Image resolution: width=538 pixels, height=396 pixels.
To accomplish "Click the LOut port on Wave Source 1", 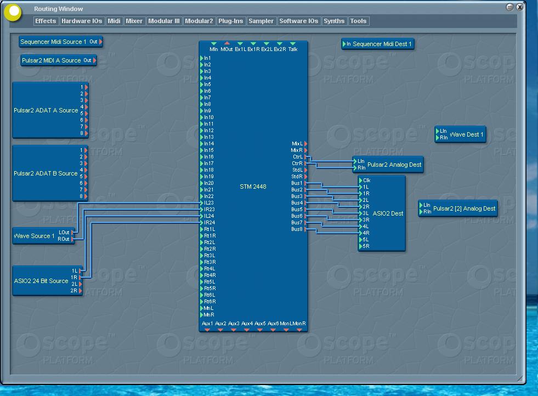I will (72, 233).
